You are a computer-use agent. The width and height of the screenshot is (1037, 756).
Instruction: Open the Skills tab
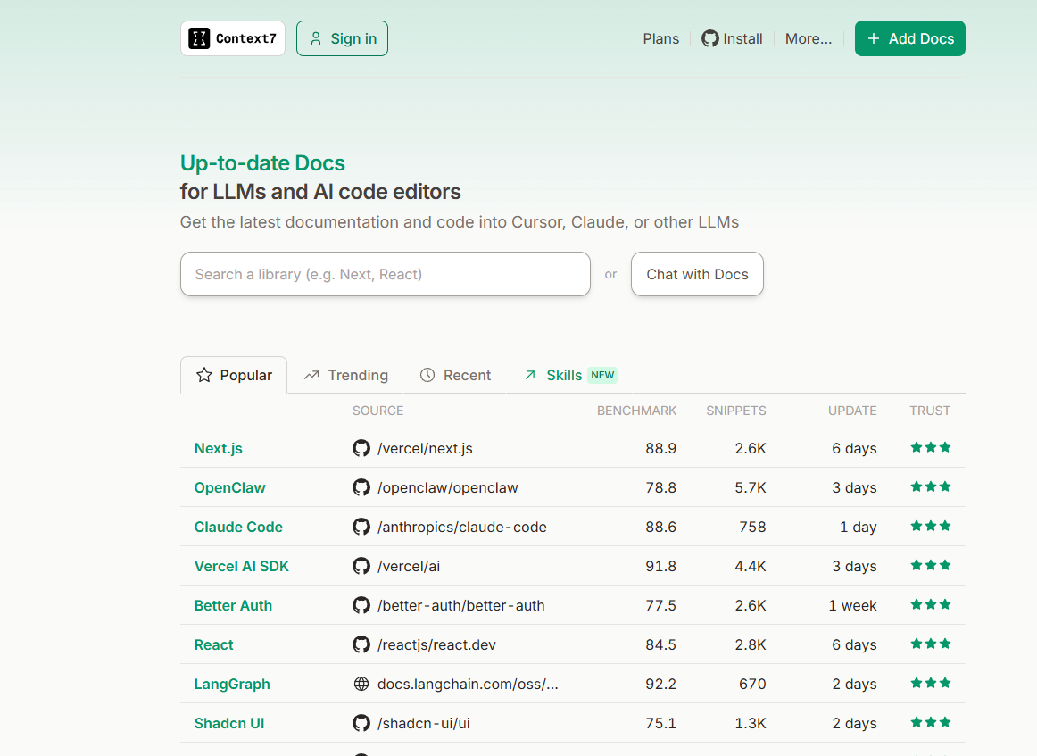[x=570, y=375]
